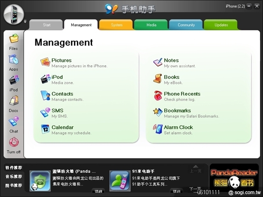Image resolution: width=263 pixels, height=197 pixels.
Task: Open the Alarm Clock link
Action: [178, 127]
